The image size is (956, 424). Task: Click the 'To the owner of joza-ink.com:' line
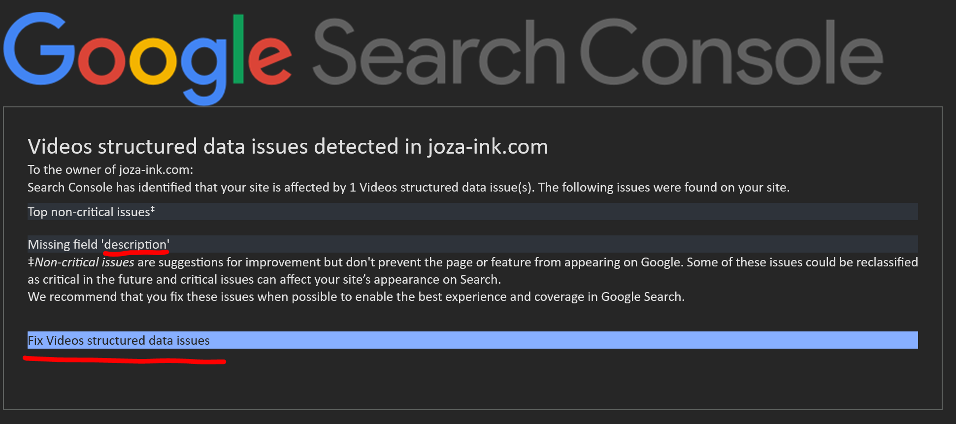tap(110, 170)
